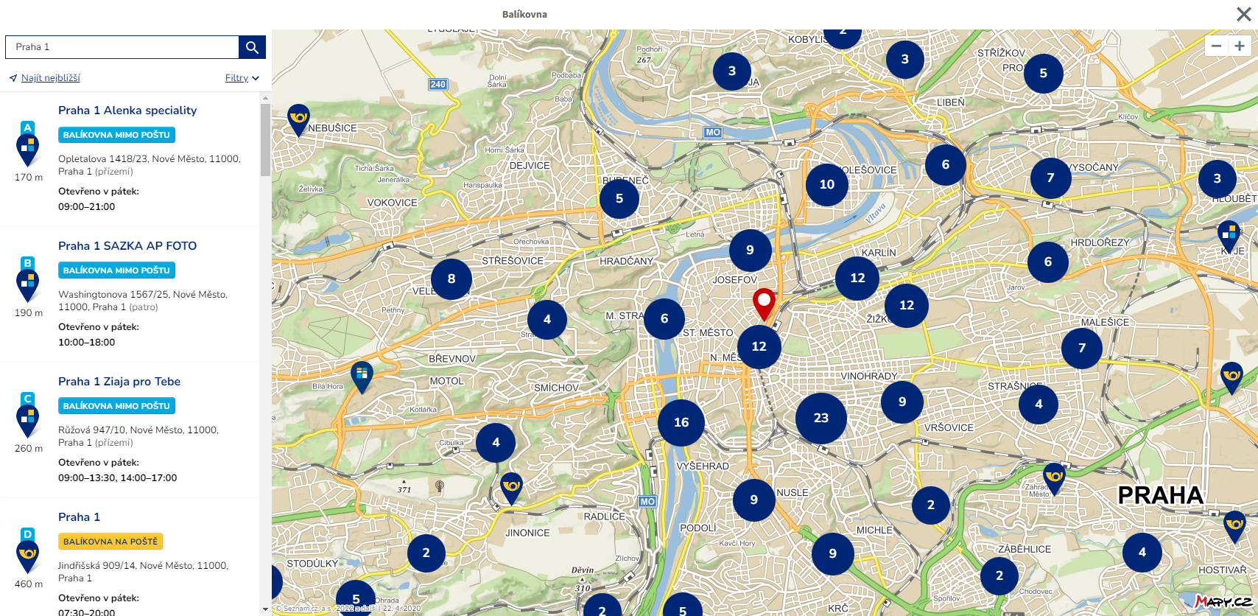Open the cluster of 23 points near Vinohrady
1258x616 pixels.
pyautogui.click(x=821, y=418)
